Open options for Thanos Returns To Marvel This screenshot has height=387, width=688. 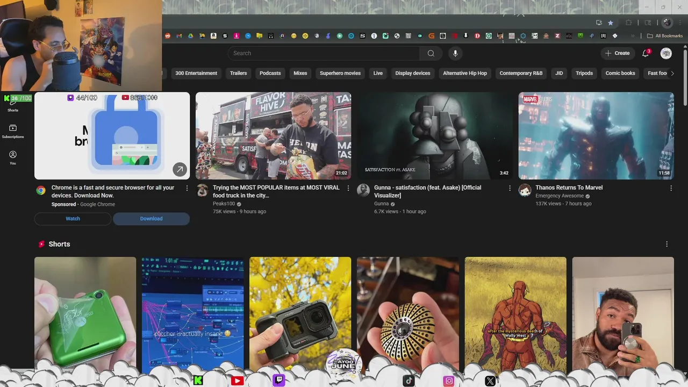coord(671,188)
